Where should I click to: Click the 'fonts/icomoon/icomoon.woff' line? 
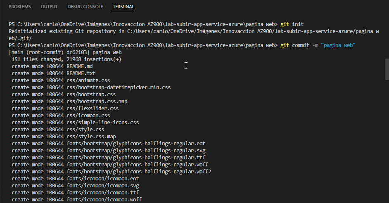pyautogui.click(x=77, y=200)
